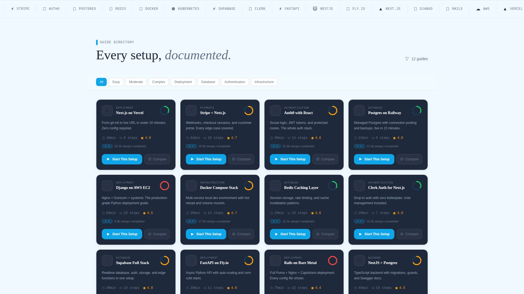
Task: Filter guides by Moderate difficulty
Action: [x=136, y=82]
